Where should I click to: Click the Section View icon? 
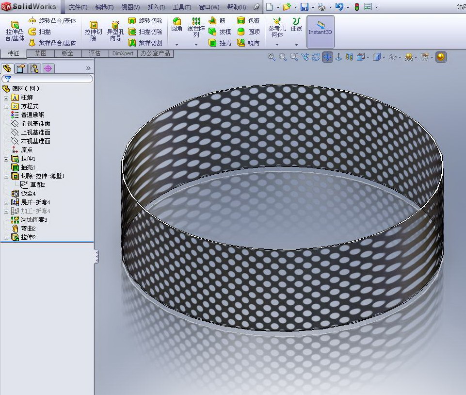point(350,57)
